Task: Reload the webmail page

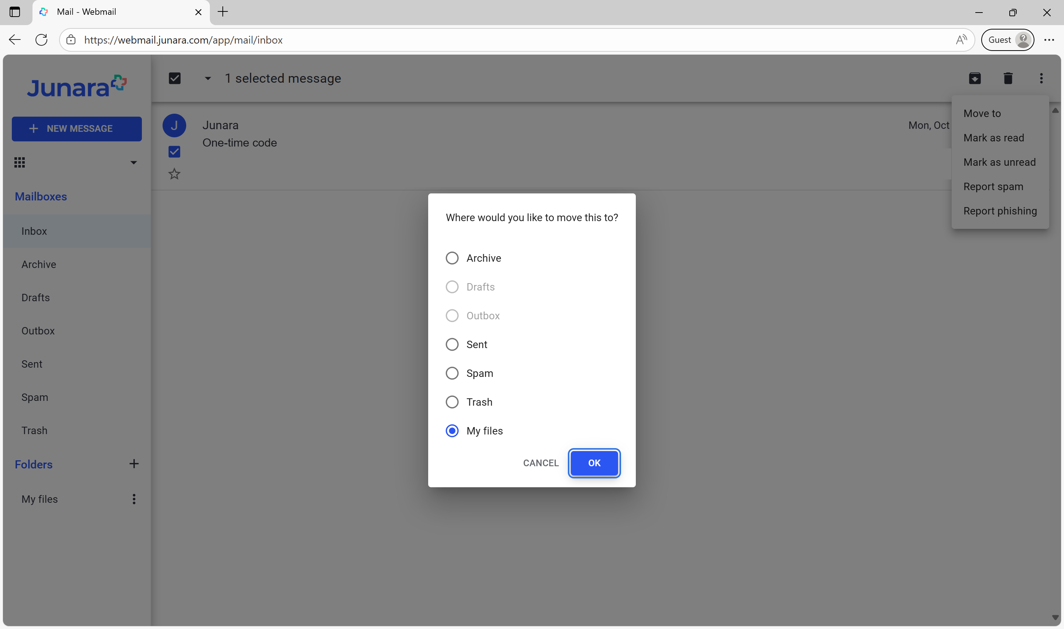Action: (x=41, y=40)
